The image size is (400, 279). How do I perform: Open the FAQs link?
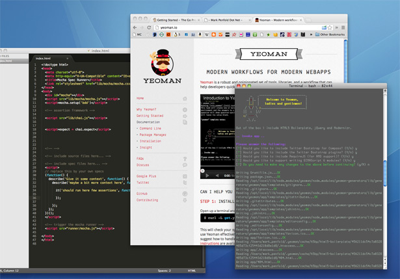(x=140, y=159)
